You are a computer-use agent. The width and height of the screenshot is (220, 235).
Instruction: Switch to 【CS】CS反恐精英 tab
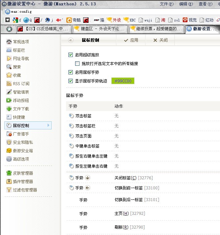click(x=44, y=29)
